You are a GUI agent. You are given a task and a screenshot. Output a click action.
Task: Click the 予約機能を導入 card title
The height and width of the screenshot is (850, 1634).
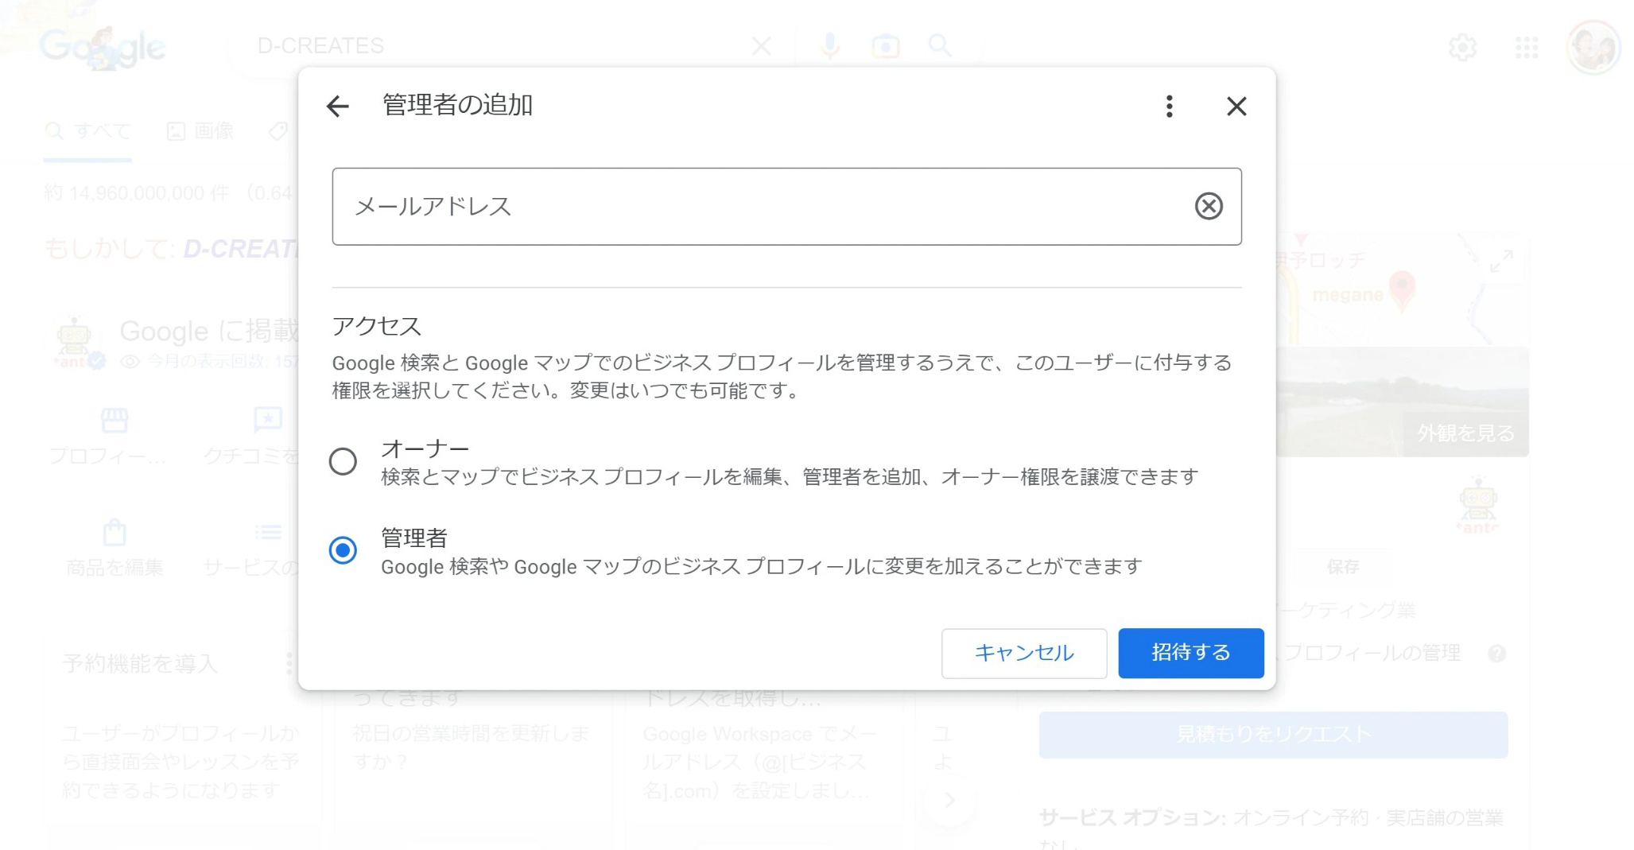point(139,663)
